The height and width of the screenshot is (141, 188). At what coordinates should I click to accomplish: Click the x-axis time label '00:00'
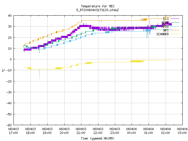click(132, 133)
